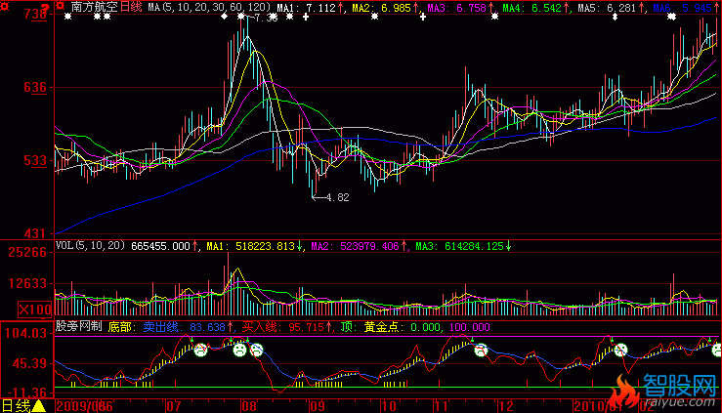Open the 日线 period selector triangle
The height and width of the screenshot is (413, 722).
pos(39,405)
